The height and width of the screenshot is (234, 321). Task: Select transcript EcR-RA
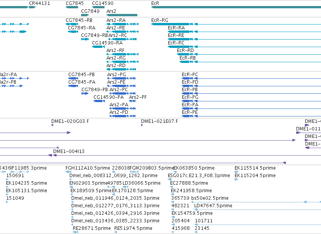coord(176,28)
